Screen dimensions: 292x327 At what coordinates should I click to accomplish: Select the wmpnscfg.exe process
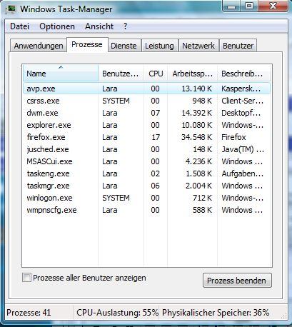click(x=146, y=210)
